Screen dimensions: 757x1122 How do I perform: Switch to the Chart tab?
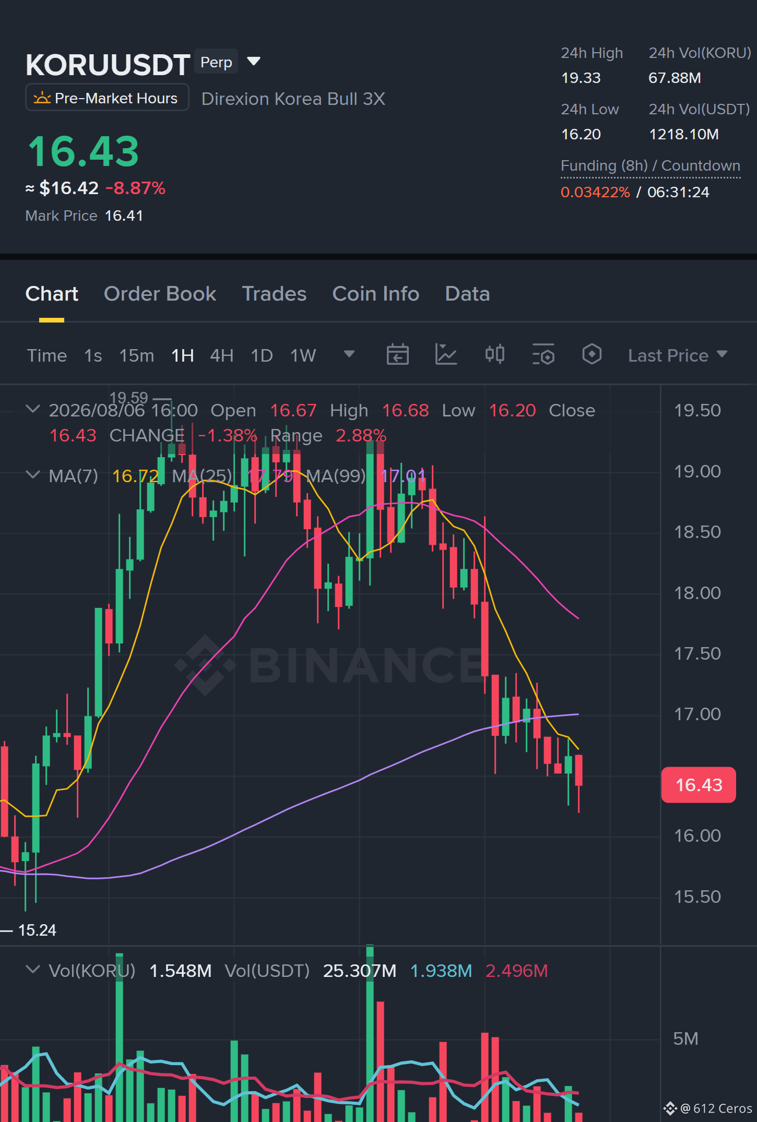52,294
